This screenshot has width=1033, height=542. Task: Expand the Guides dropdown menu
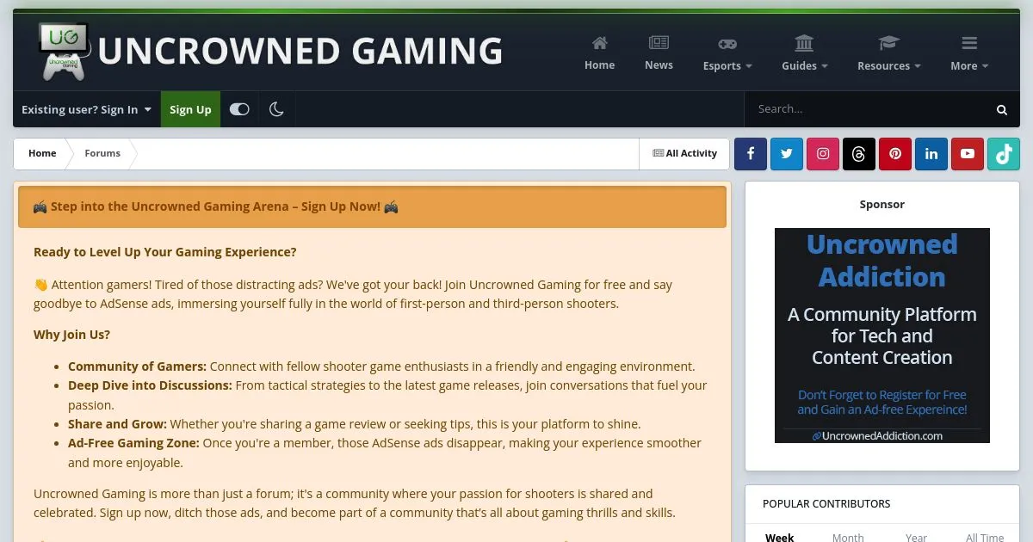pos(805,53)
